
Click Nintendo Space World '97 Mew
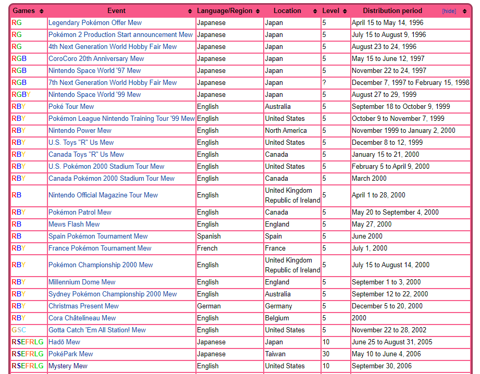click(x=94, y=70)
